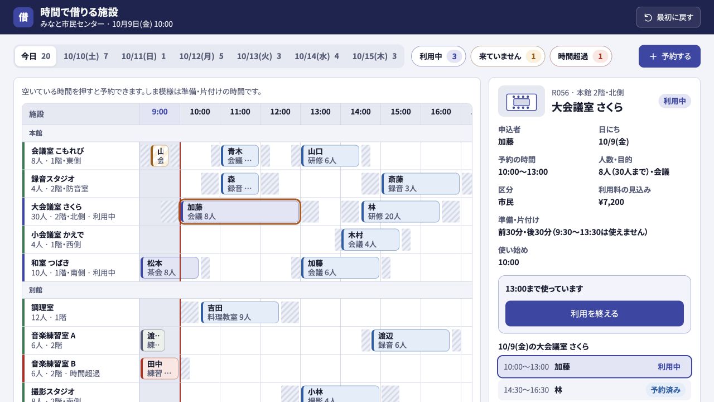Select the 14:30〜16:30 林 list entry
The width and height of the screenshot is (714, 402).
click(x=595, y=390)
